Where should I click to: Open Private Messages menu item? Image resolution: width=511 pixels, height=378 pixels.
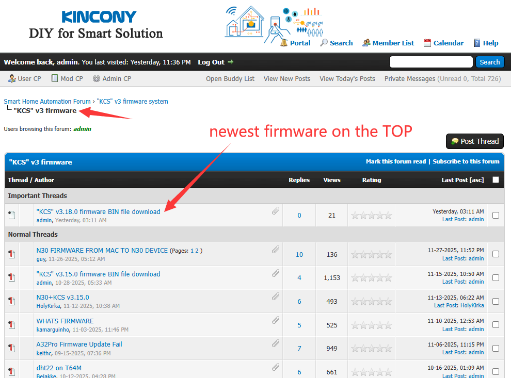409,78
